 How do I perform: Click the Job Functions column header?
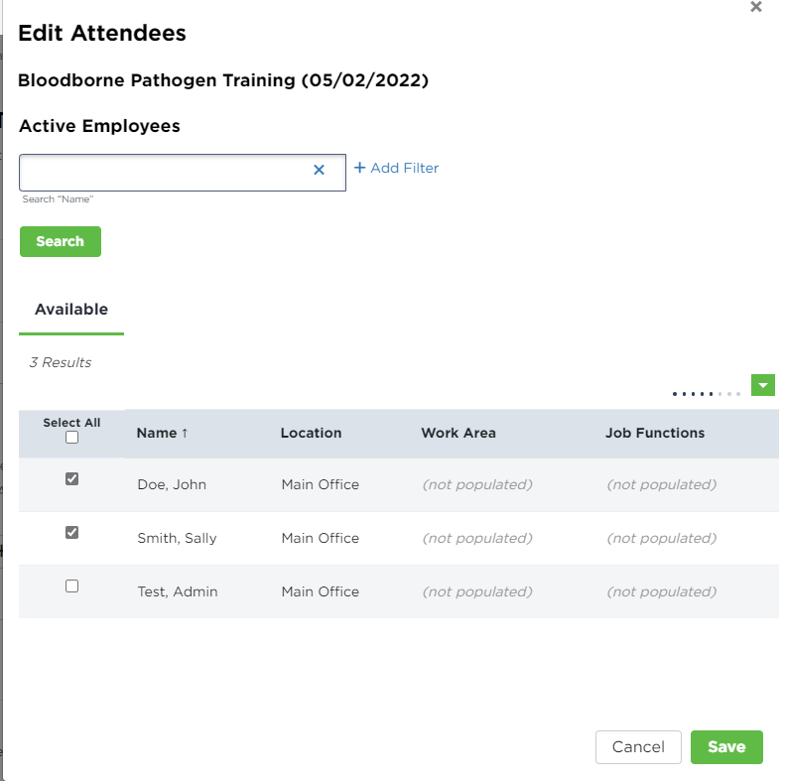point(654,433)
